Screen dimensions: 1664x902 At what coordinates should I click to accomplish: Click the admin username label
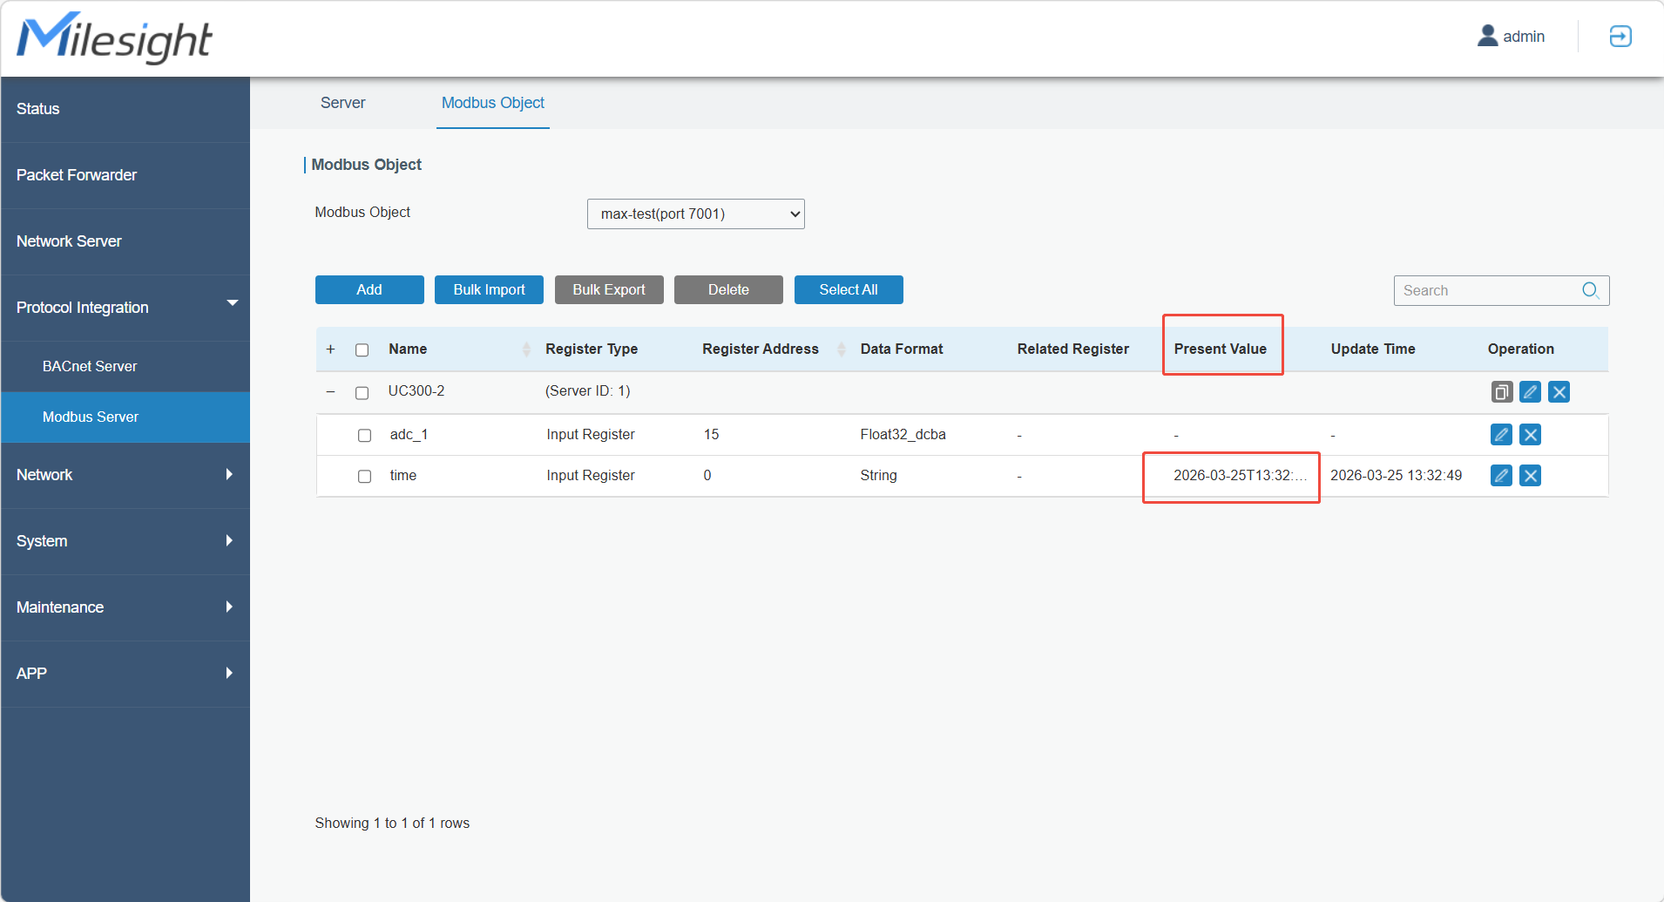1524,37
